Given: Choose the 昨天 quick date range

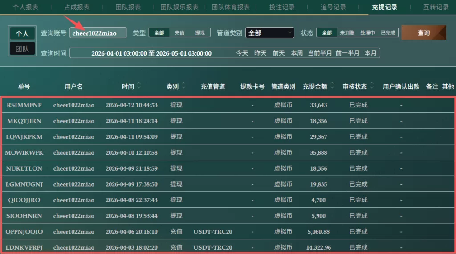Looking at the screenshot, I should (x=261, y=53).
